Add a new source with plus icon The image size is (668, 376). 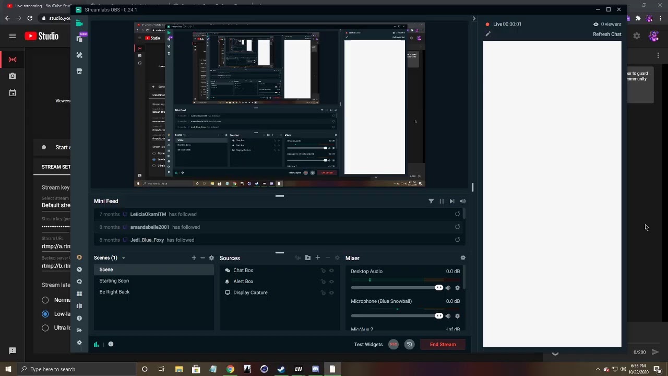pos(317,258)
